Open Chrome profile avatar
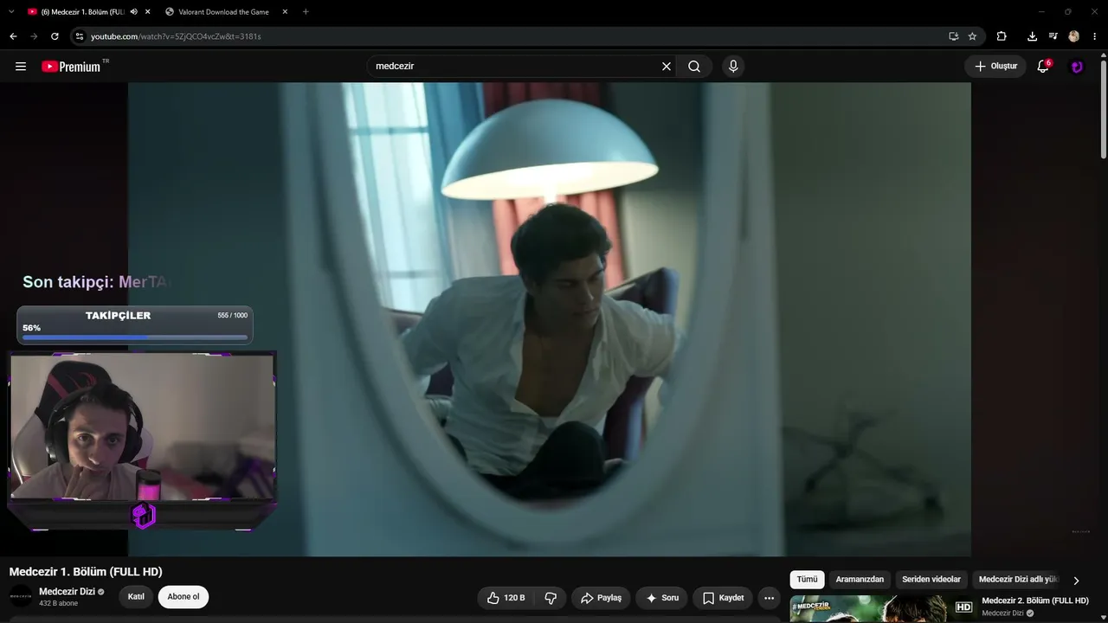 click(x=1074, y=36)
